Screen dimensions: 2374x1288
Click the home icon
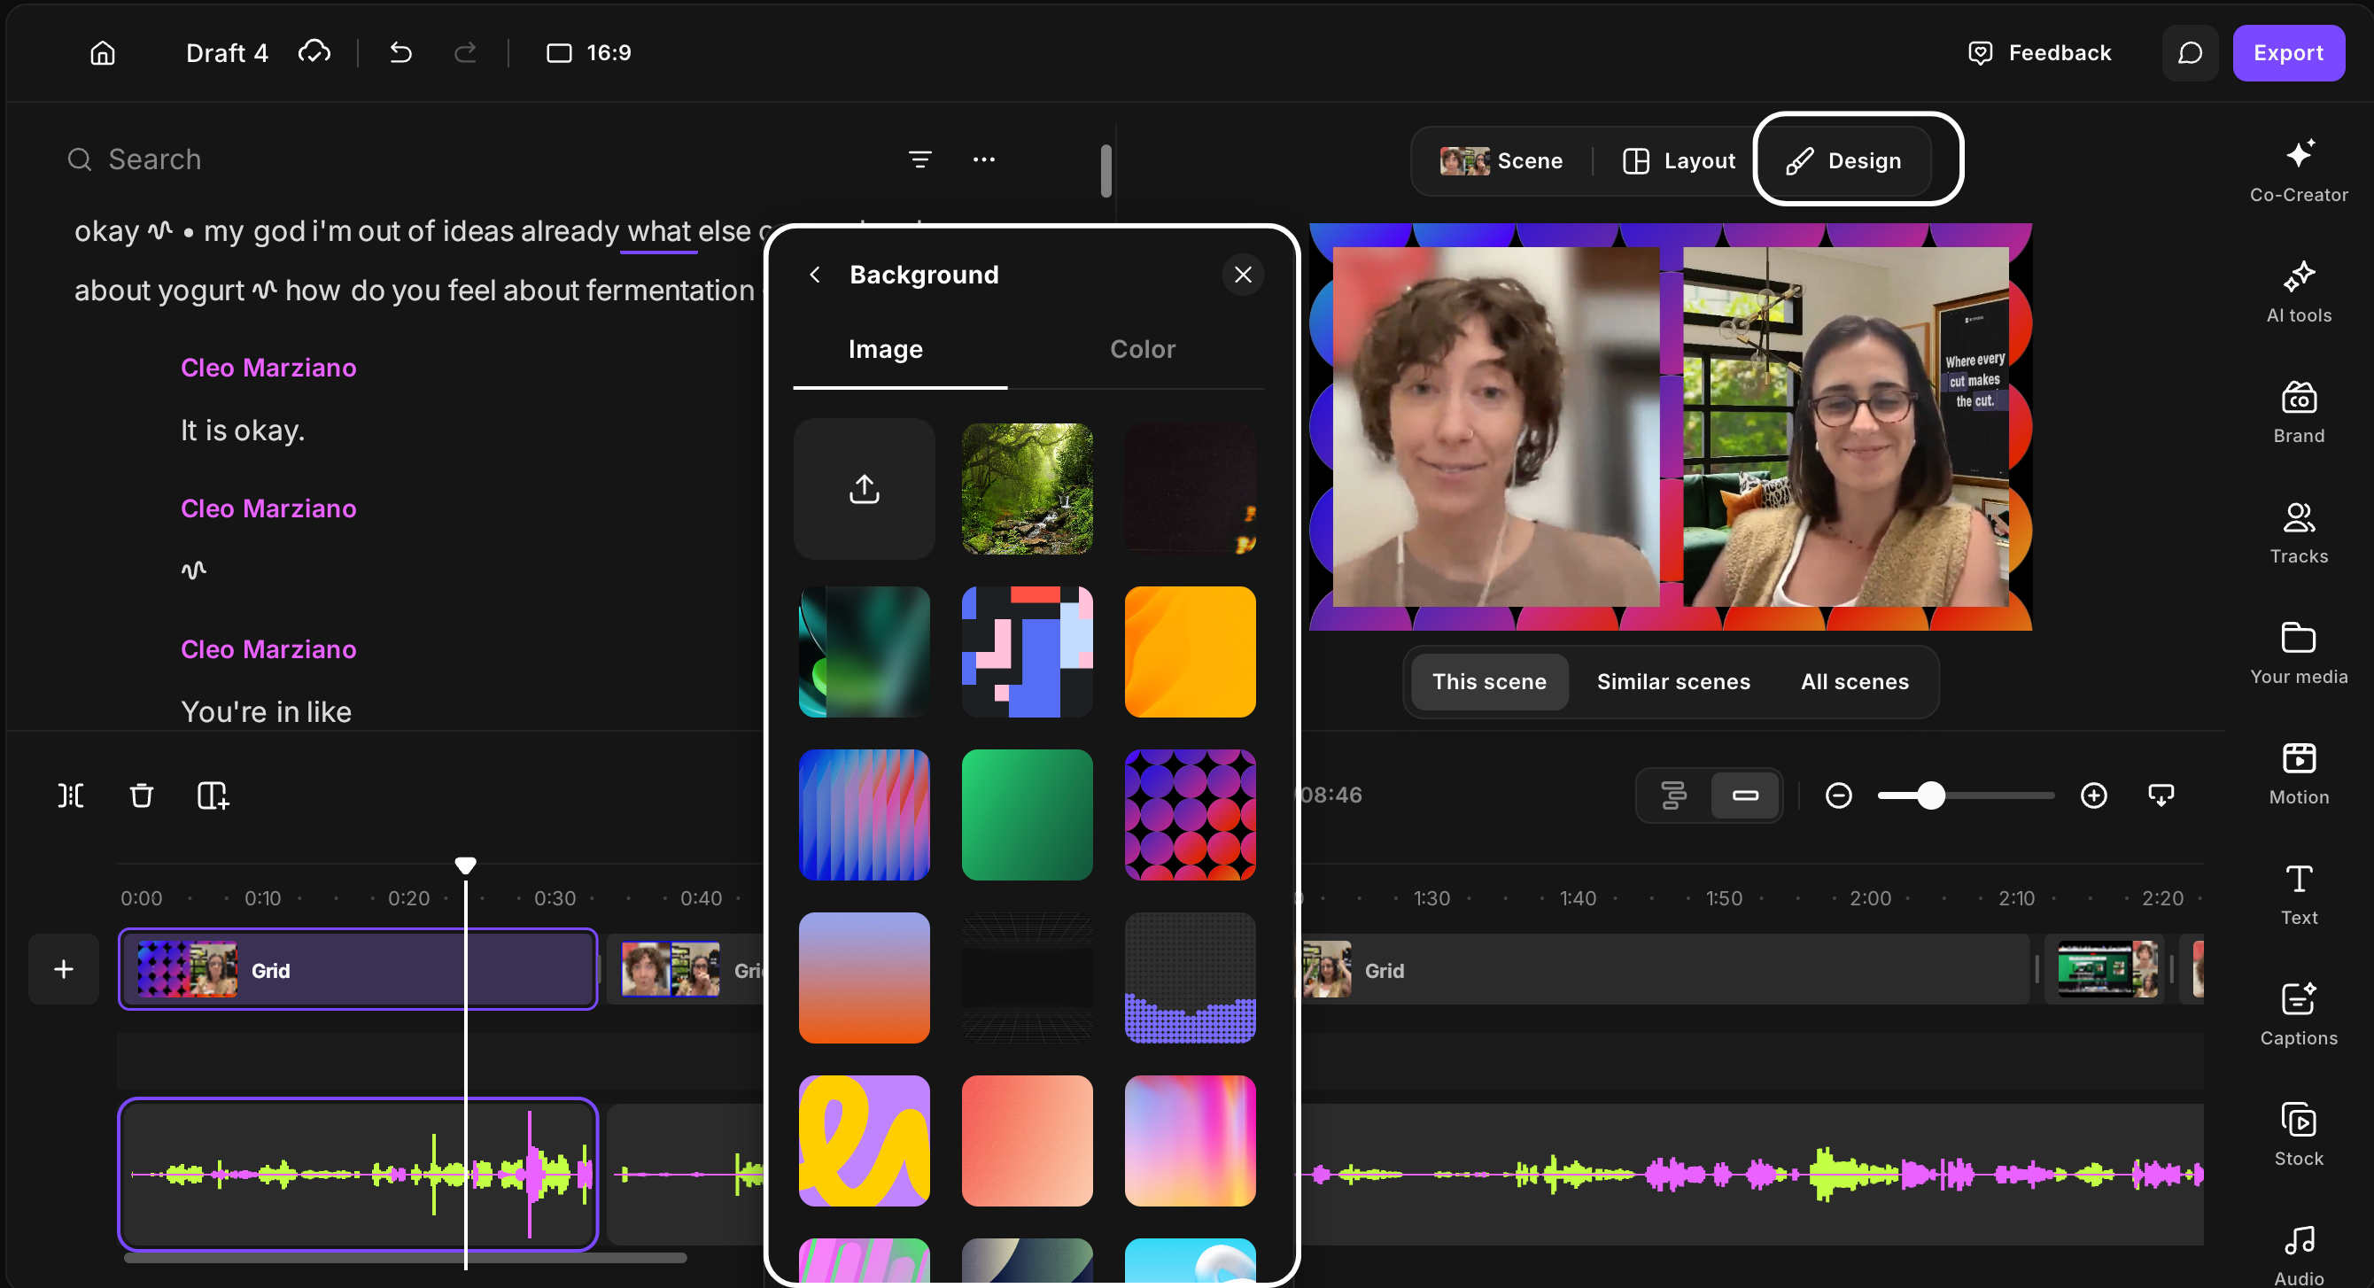click(x=102, y=52)
